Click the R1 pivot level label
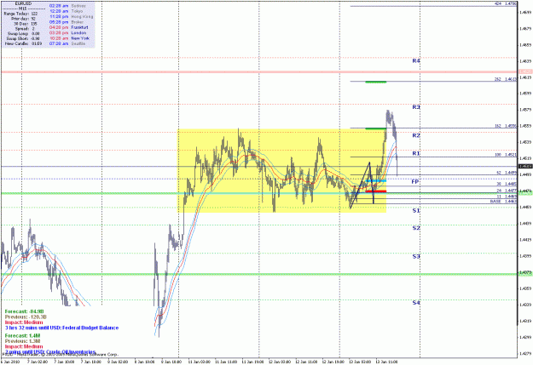The height and width of the screenshot is (365, 533). coord(416,153)
